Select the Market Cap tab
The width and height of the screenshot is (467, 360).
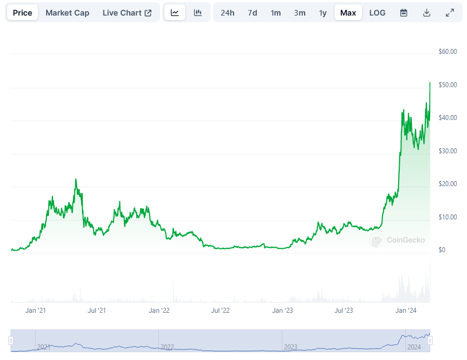(x=67, y=13)
